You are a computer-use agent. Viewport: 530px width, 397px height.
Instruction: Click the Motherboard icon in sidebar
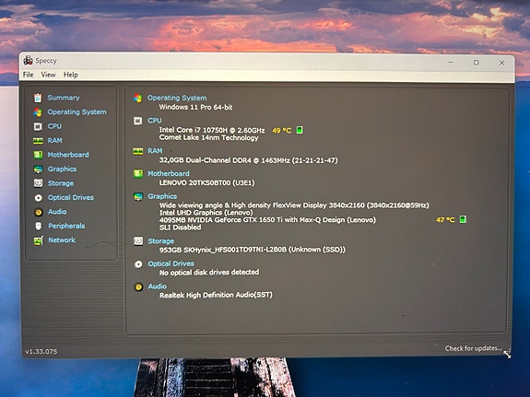pos(38,155)
